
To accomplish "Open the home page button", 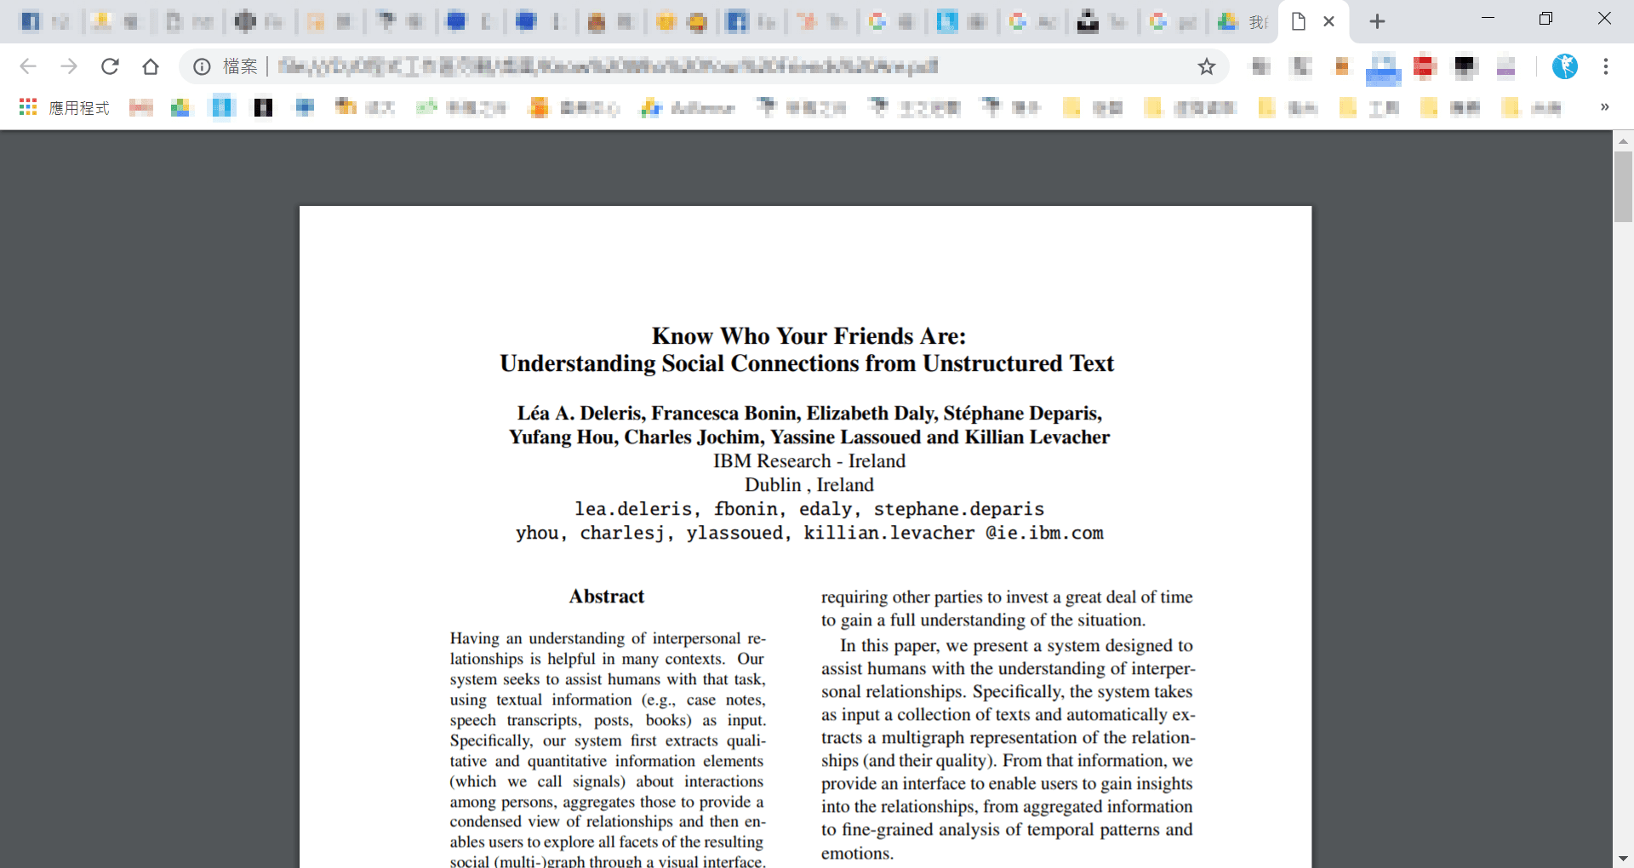I will tap(151, 66).
